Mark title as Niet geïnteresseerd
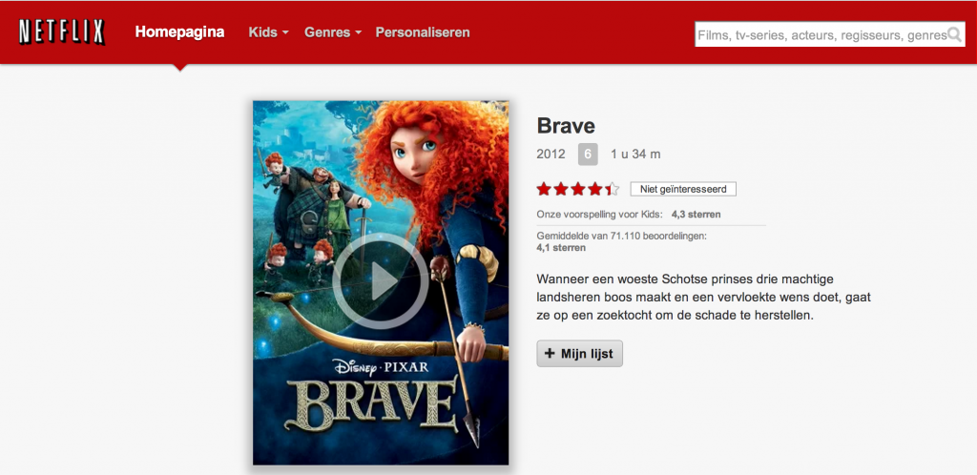The height and width of the screenshot is (475, 977). 683,189
